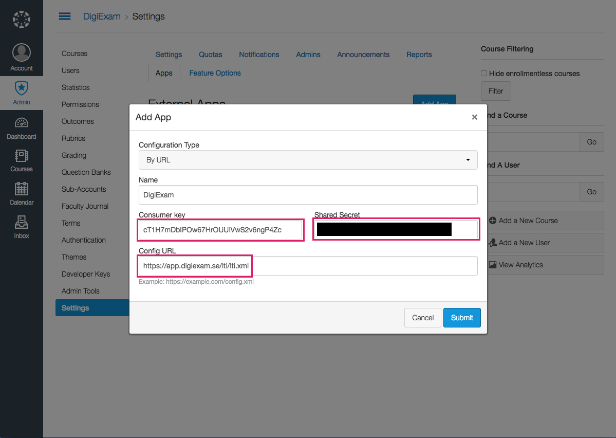
Task: Click the Find a Course search field
Action: (x=533, y=142)
